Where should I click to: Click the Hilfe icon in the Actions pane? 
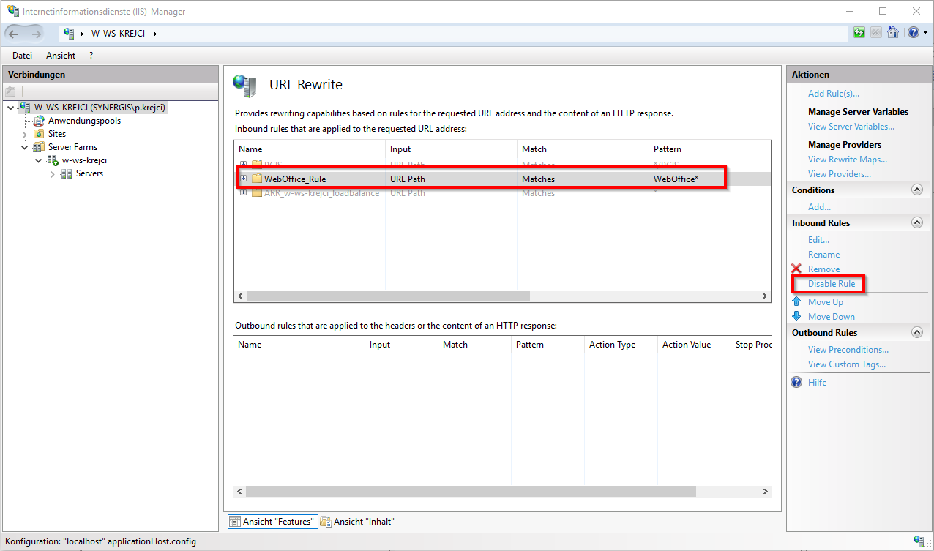[x=796, y=381]
